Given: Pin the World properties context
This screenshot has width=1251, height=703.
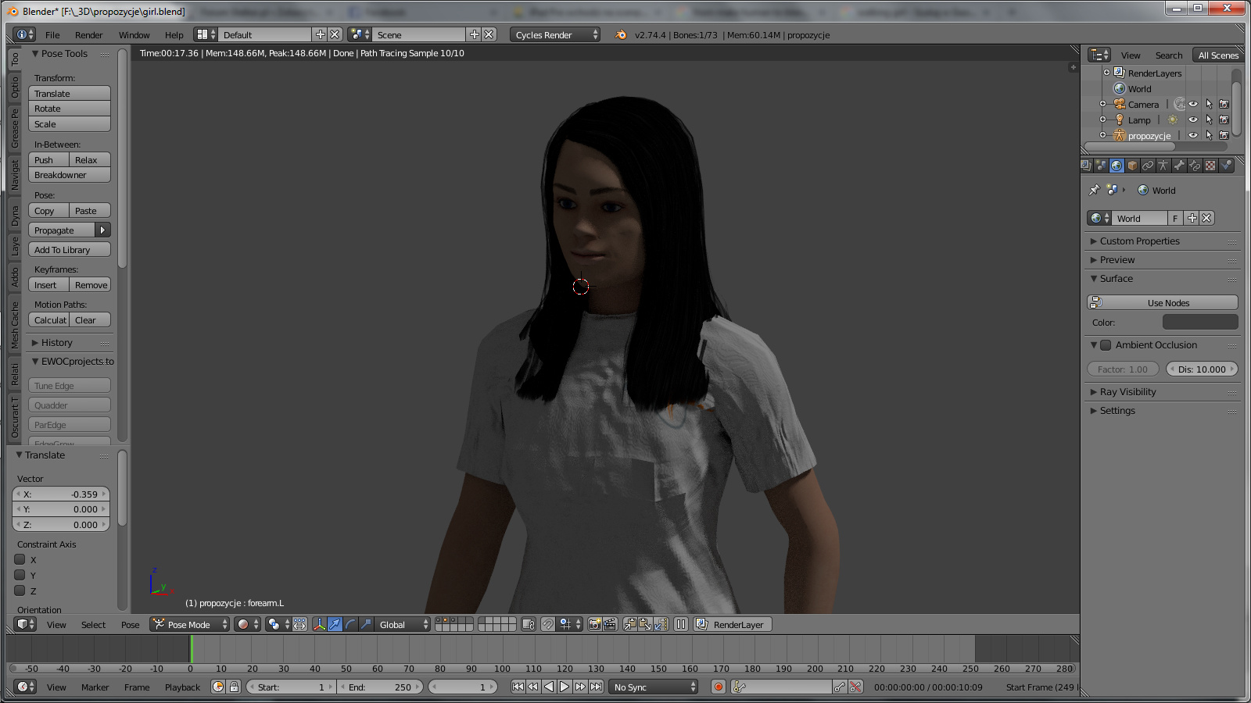Looking at the screenshot, I should [1095, 191].
